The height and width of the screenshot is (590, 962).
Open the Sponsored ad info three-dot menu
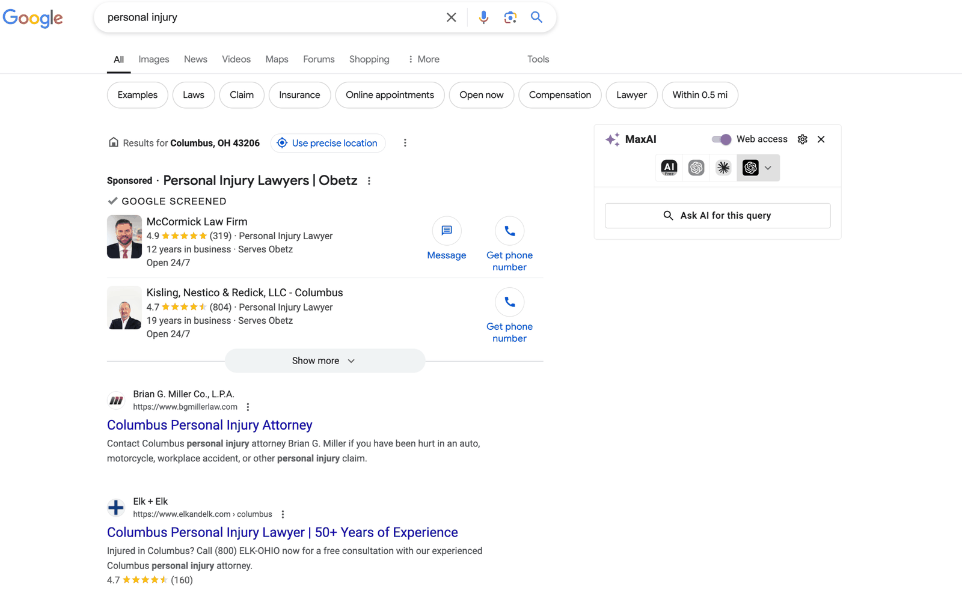[369, 181]
